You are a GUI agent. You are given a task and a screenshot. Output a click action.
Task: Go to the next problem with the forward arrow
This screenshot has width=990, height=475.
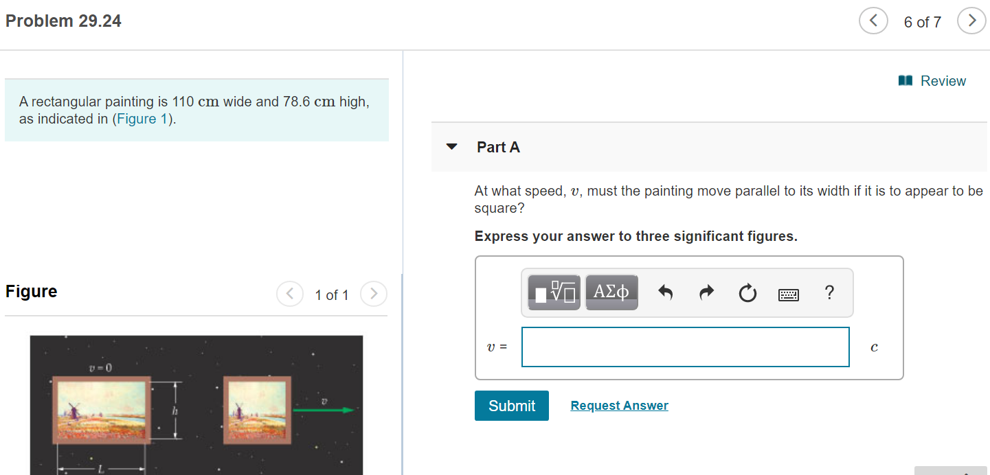point(971,21)
